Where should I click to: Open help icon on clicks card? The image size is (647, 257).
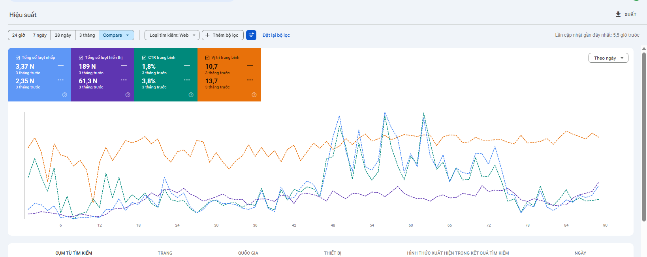click(x=65, y=95)
